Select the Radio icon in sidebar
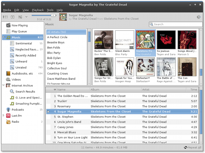The image size is (205, 153). coord(8,122)
